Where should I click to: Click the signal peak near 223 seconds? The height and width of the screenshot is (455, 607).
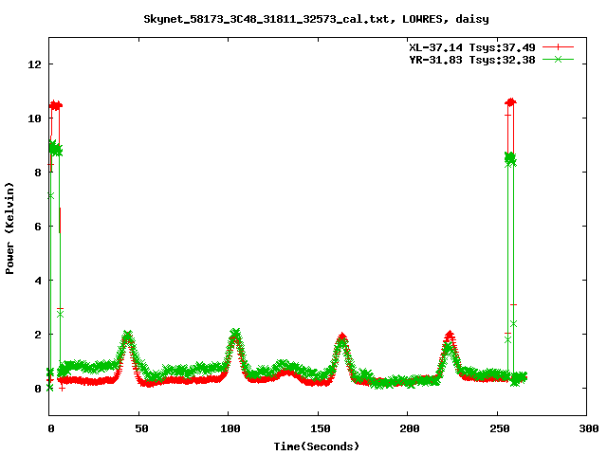[x=449, y=336]
